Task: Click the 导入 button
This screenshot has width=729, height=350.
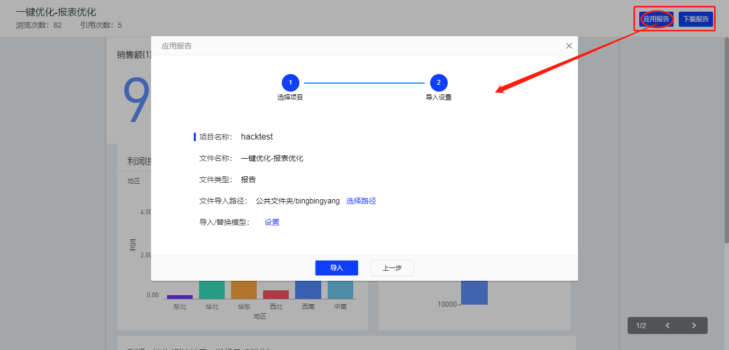Action: click(x=336, y=268)
